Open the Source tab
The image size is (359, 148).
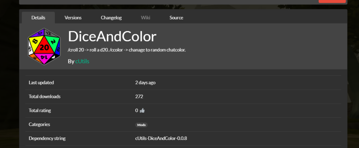tap(176, 17)
